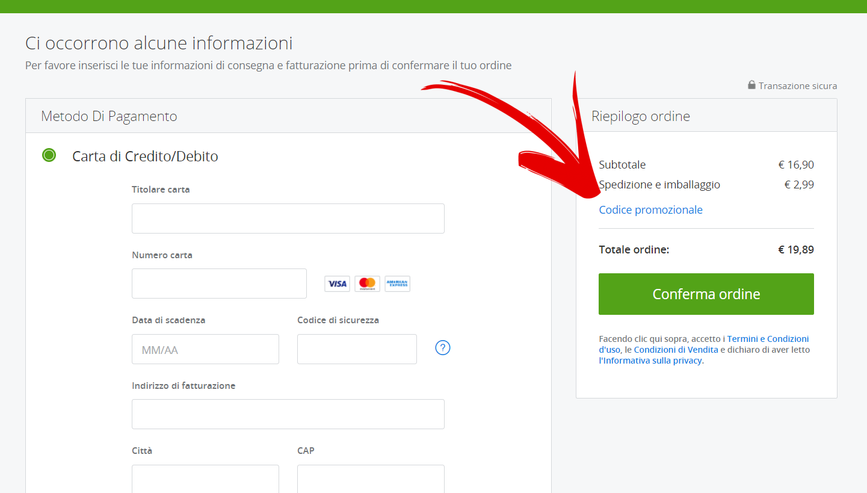This screenshot has width=867, height=493.
Task: Click the Codice di sicurezza input box
Action: [357, 349]
